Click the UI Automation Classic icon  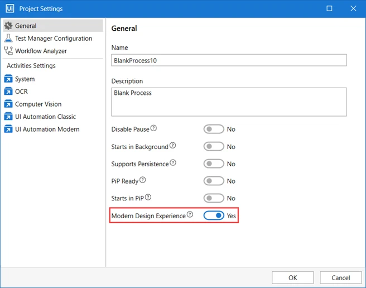pyautogui.click(x=8, y=117)
